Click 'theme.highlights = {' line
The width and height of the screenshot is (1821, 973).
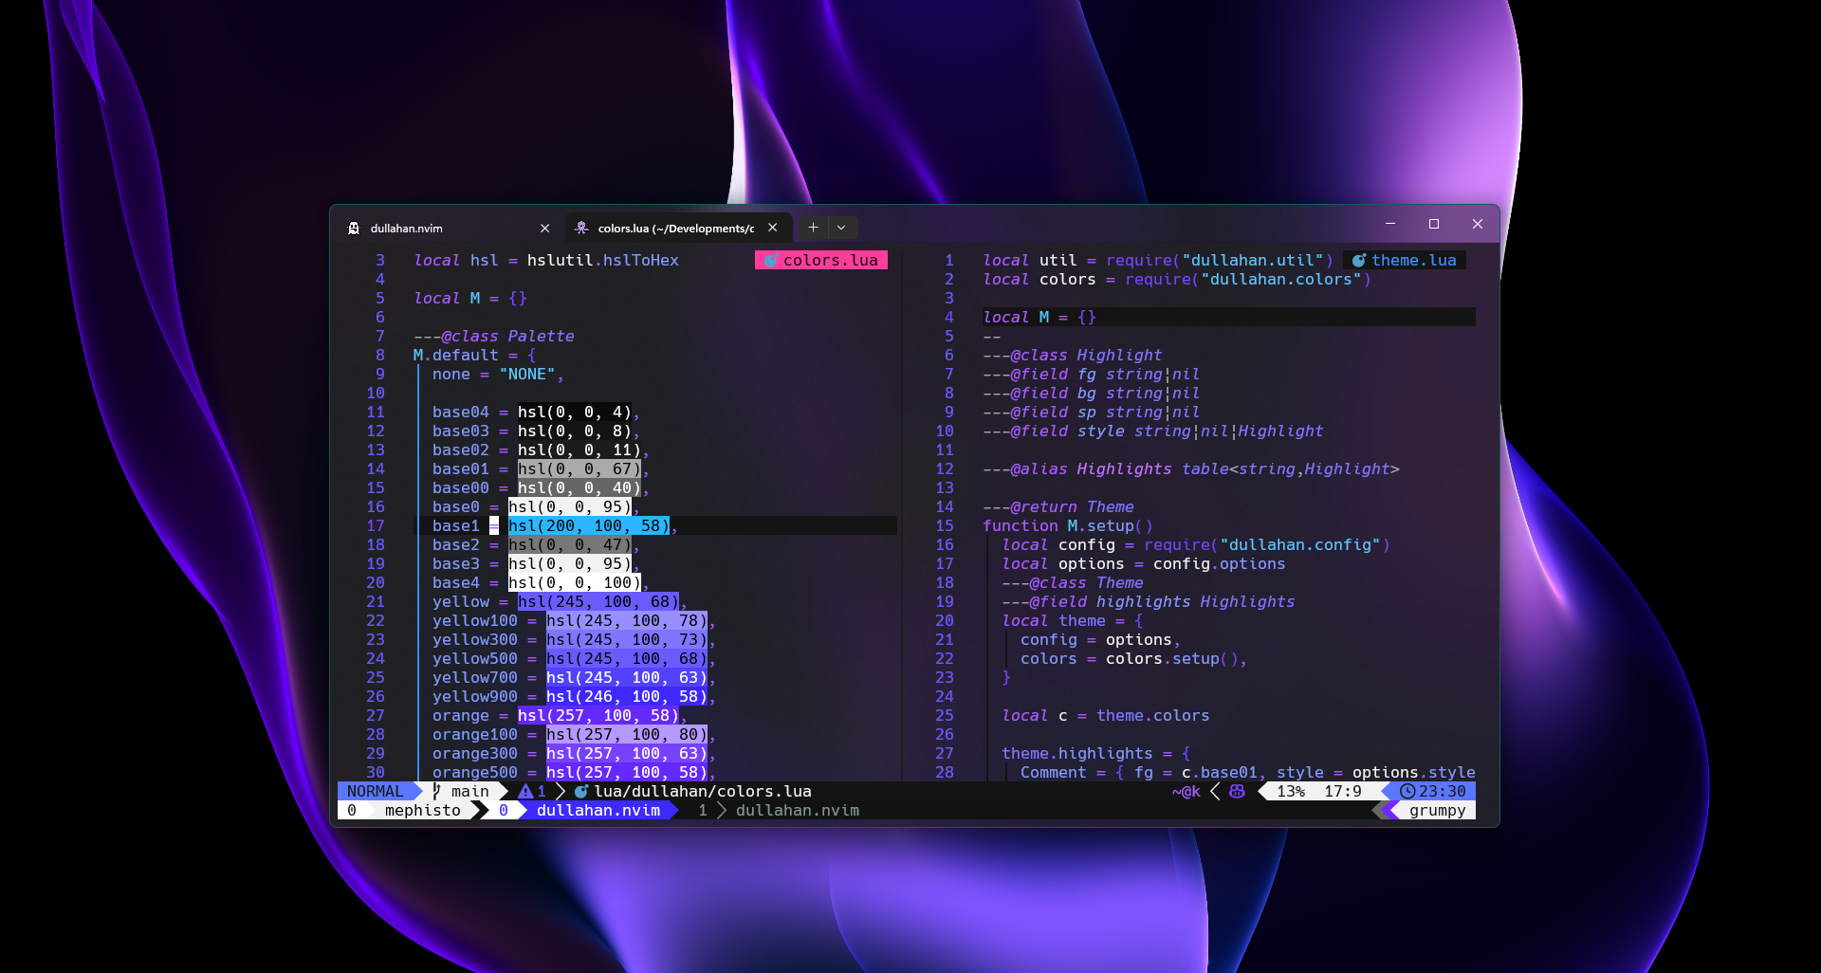click(1096, 753)
